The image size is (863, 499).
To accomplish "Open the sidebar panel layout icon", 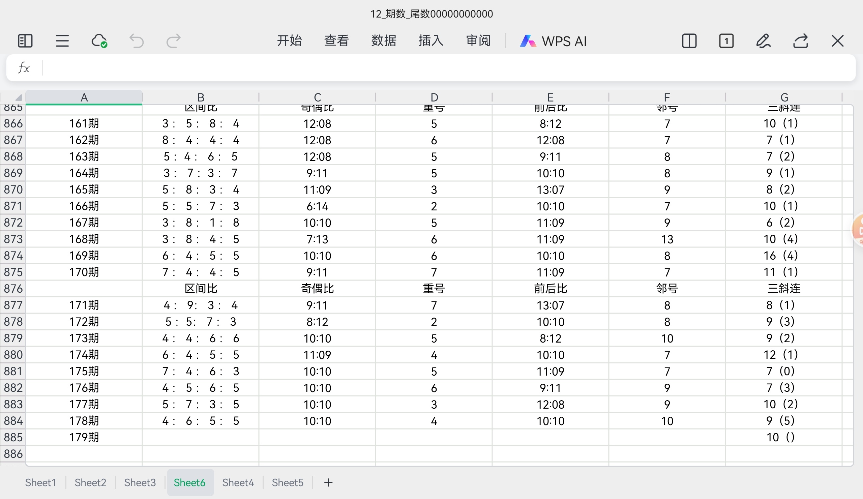I will pyautogui.click(x=25, y=41).
